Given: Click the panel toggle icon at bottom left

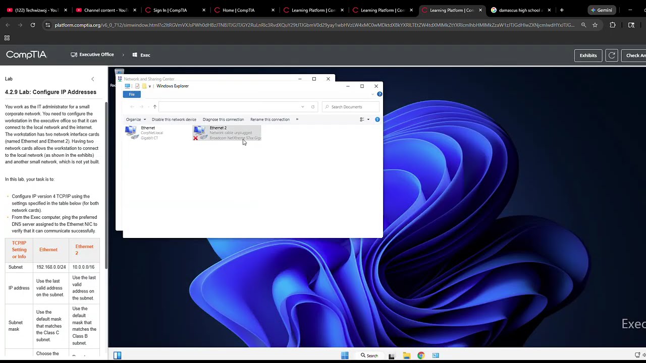Looking at the screenshot, I should click(117, 355).
